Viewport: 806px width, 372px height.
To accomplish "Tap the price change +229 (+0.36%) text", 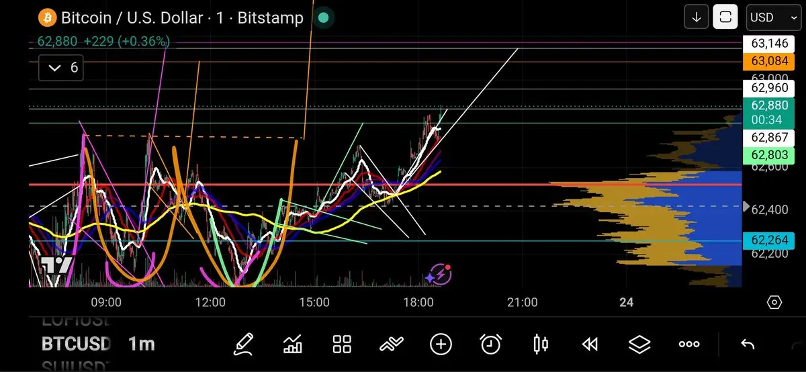I will pos(127,42).
